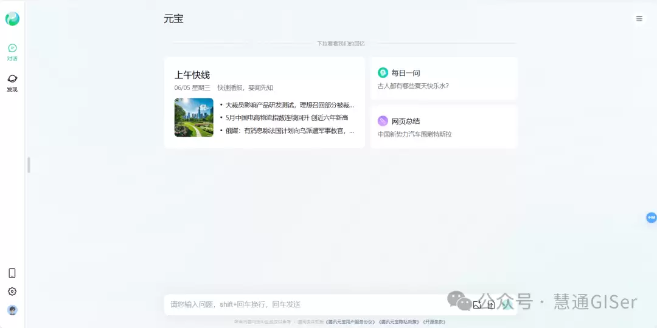Open the 每日一问 card
Screen dimensions: 657x328
[443, 78]
